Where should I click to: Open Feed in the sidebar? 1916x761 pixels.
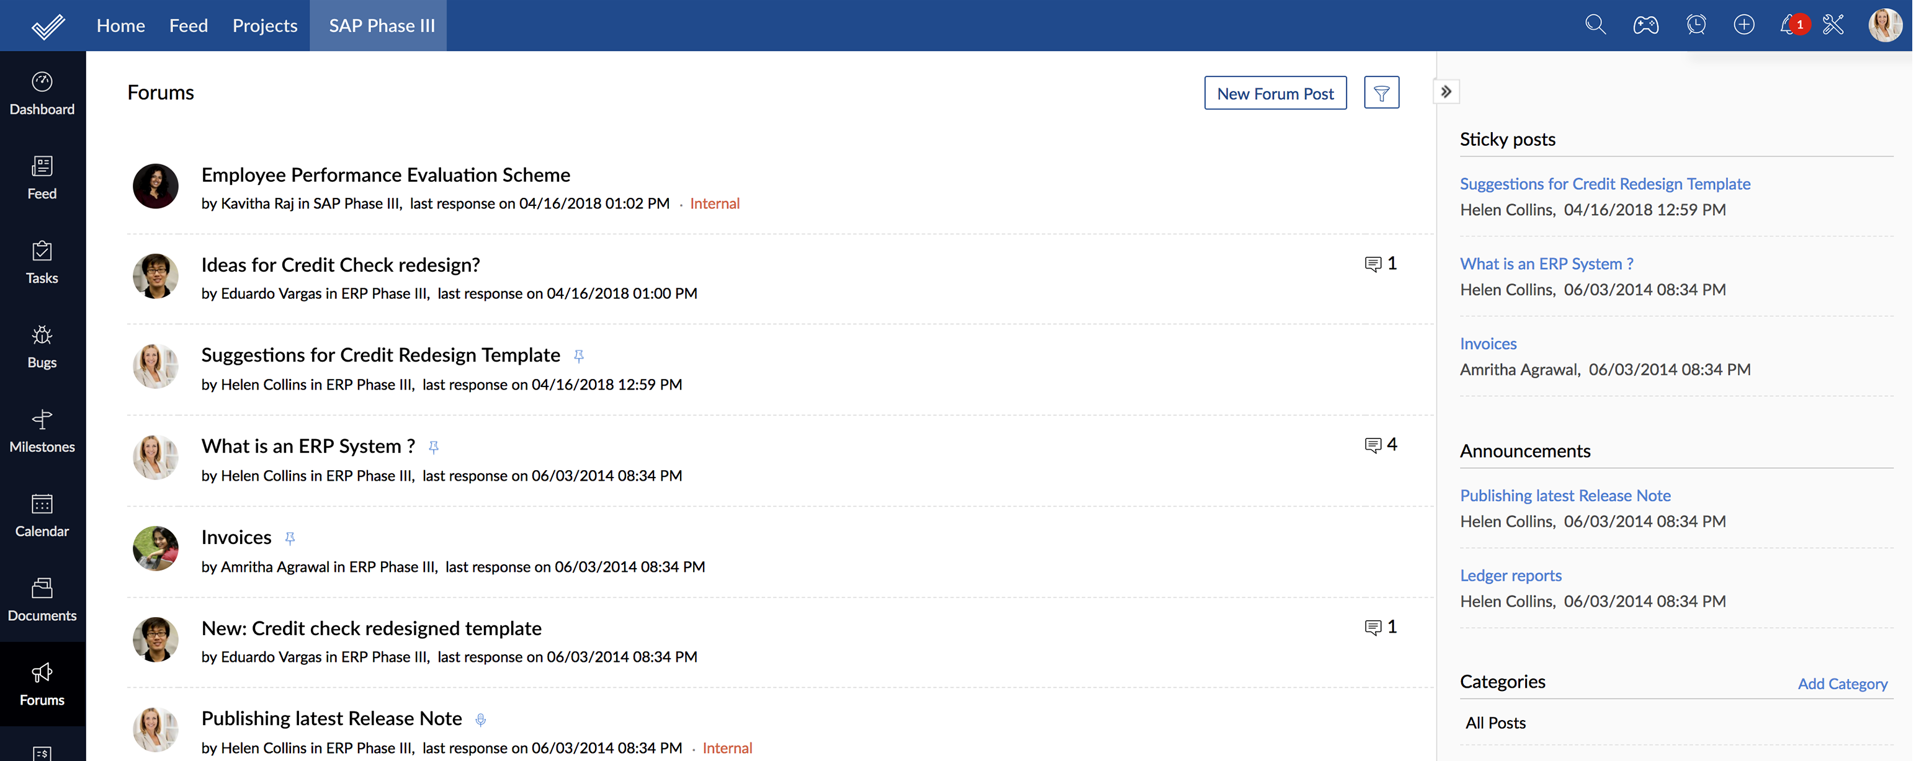click(42, 179)
